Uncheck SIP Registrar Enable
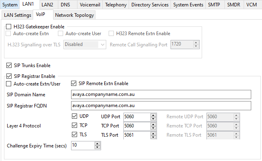The image size is (262, 161). (x=9, y=76)
